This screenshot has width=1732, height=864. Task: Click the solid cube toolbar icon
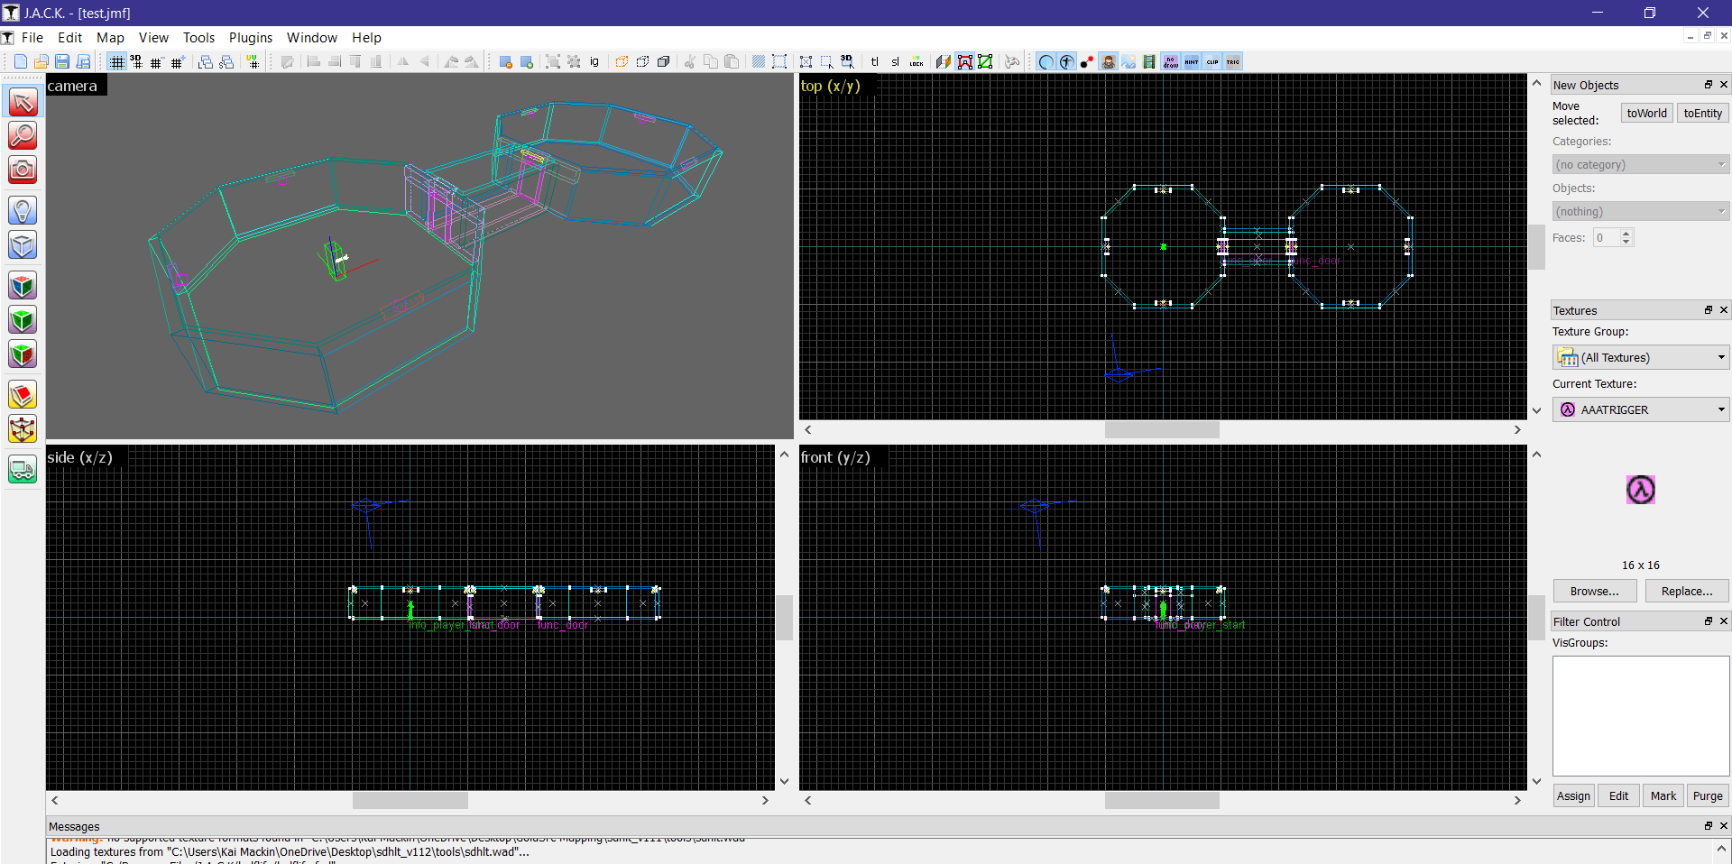pos(663,61)
